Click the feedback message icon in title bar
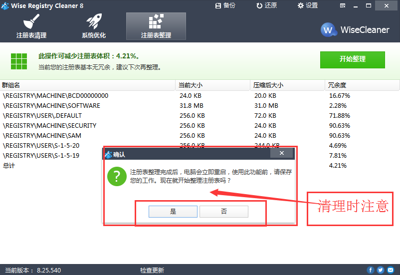Image resolution: width=400 pixels, height=275 pixels. [x=343, y=5]
